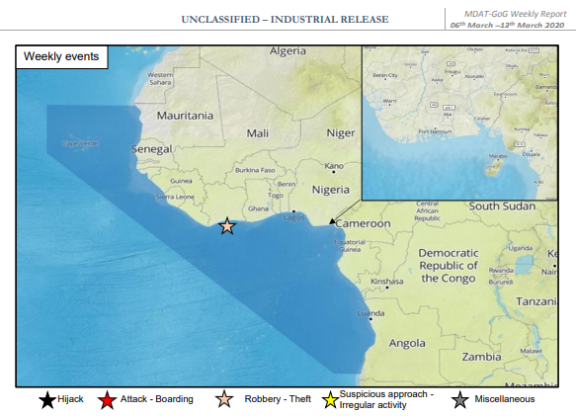Click the Benin country label
This screenshot has width=576, height=416.
287,184
